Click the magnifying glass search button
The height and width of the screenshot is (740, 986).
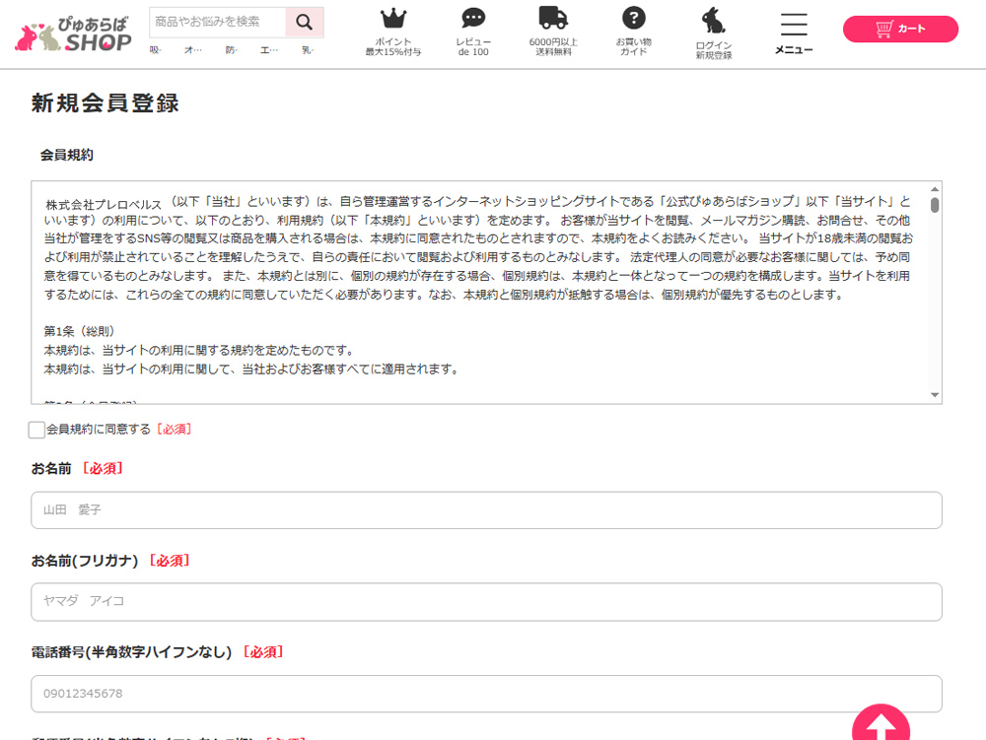click(x=305, y=22)
